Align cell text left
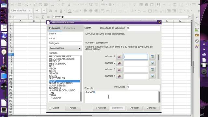 pos(85,11)
